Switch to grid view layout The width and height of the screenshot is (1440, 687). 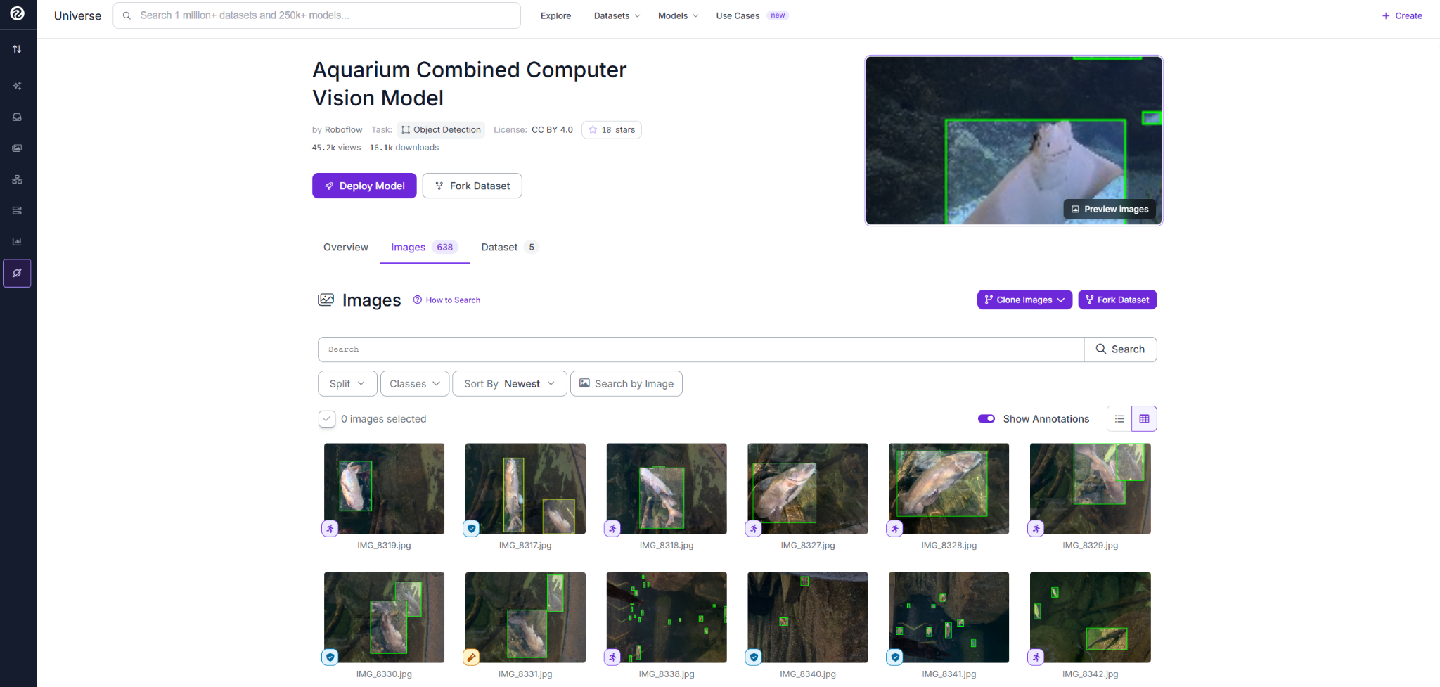[x=1144, y=419]
